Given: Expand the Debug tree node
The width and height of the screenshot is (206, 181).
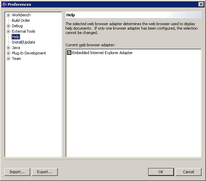Looking at the screenshot, I should click(8, 26).
